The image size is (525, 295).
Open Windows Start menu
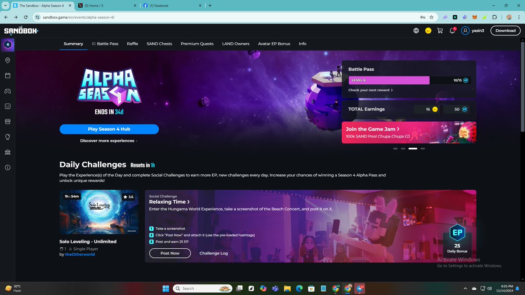166,288
